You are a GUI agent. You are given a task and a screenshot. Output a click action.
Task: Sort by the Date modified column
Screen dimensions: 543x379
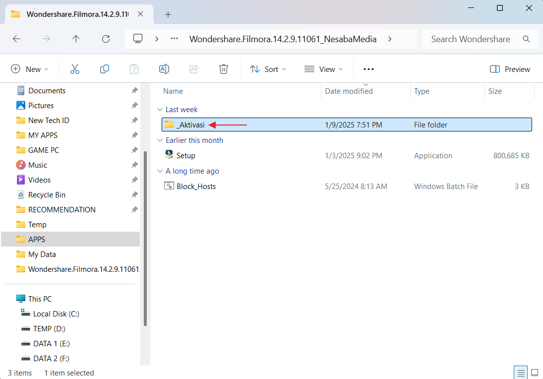tap(349, 91)
